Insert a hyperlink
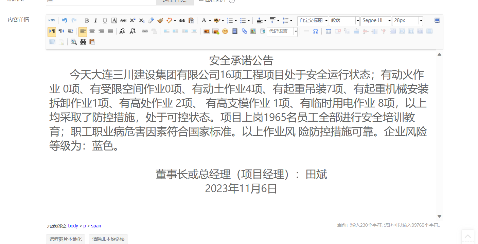The image size is (478, 244). (145, 31)
